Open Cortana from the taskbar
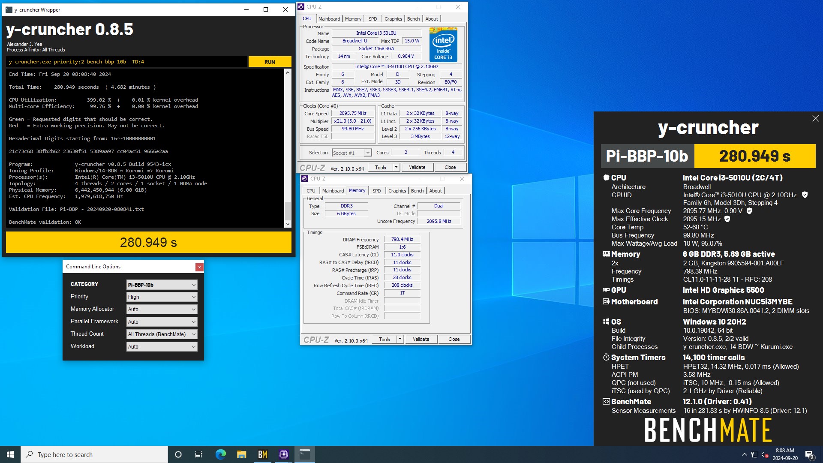This screenshot has width=823, height=463. click(x=178, y=454)
